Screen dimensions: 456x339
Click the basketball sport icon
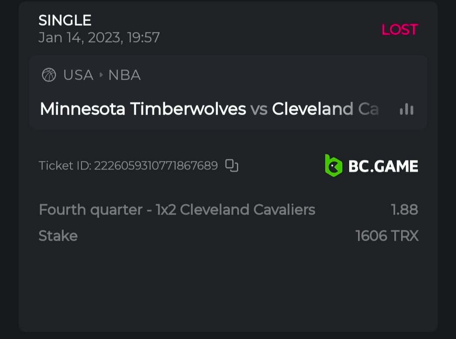[x=49, y=75]
